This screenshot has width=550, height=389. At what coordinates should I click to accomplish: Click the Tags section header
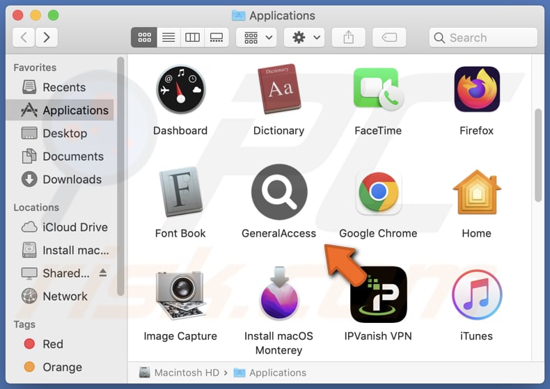(x=24, y=324)
